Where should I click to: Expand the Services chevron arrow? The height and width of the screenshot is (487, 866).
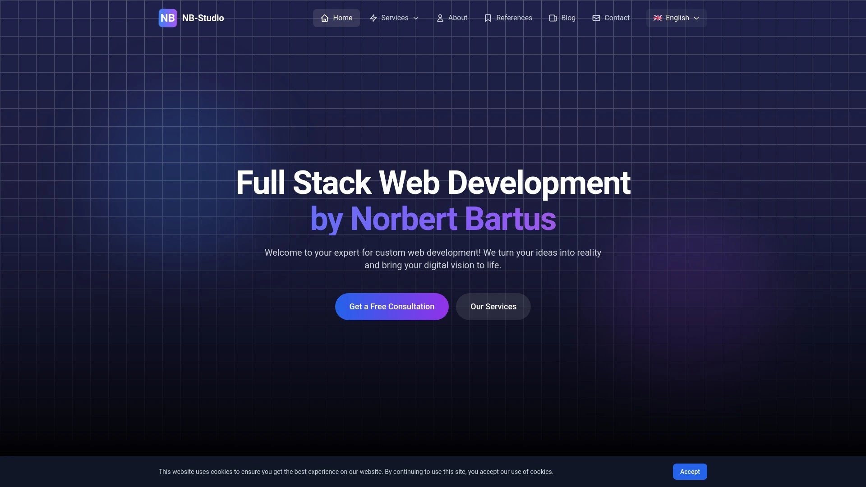tap(416, 18)
